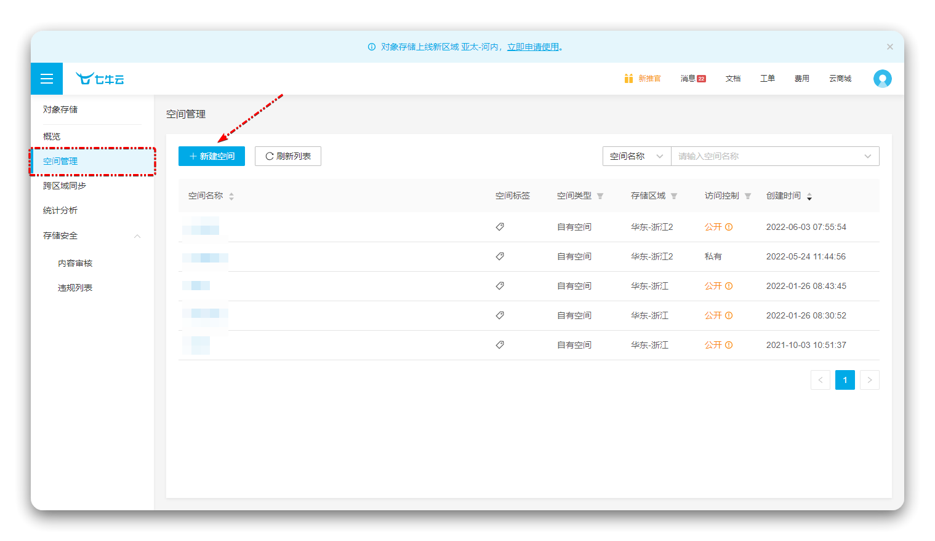Open 统计分析 in the sidebar
The width and height of the screenshot is (935, 541).
pos(60,210)
